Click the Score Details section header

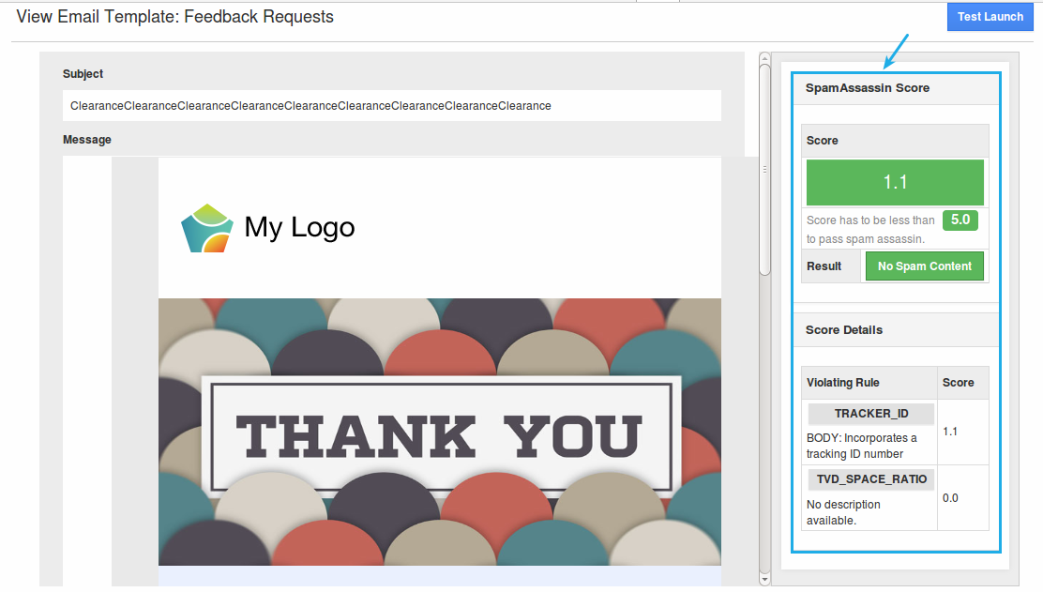tap(844, 330)
